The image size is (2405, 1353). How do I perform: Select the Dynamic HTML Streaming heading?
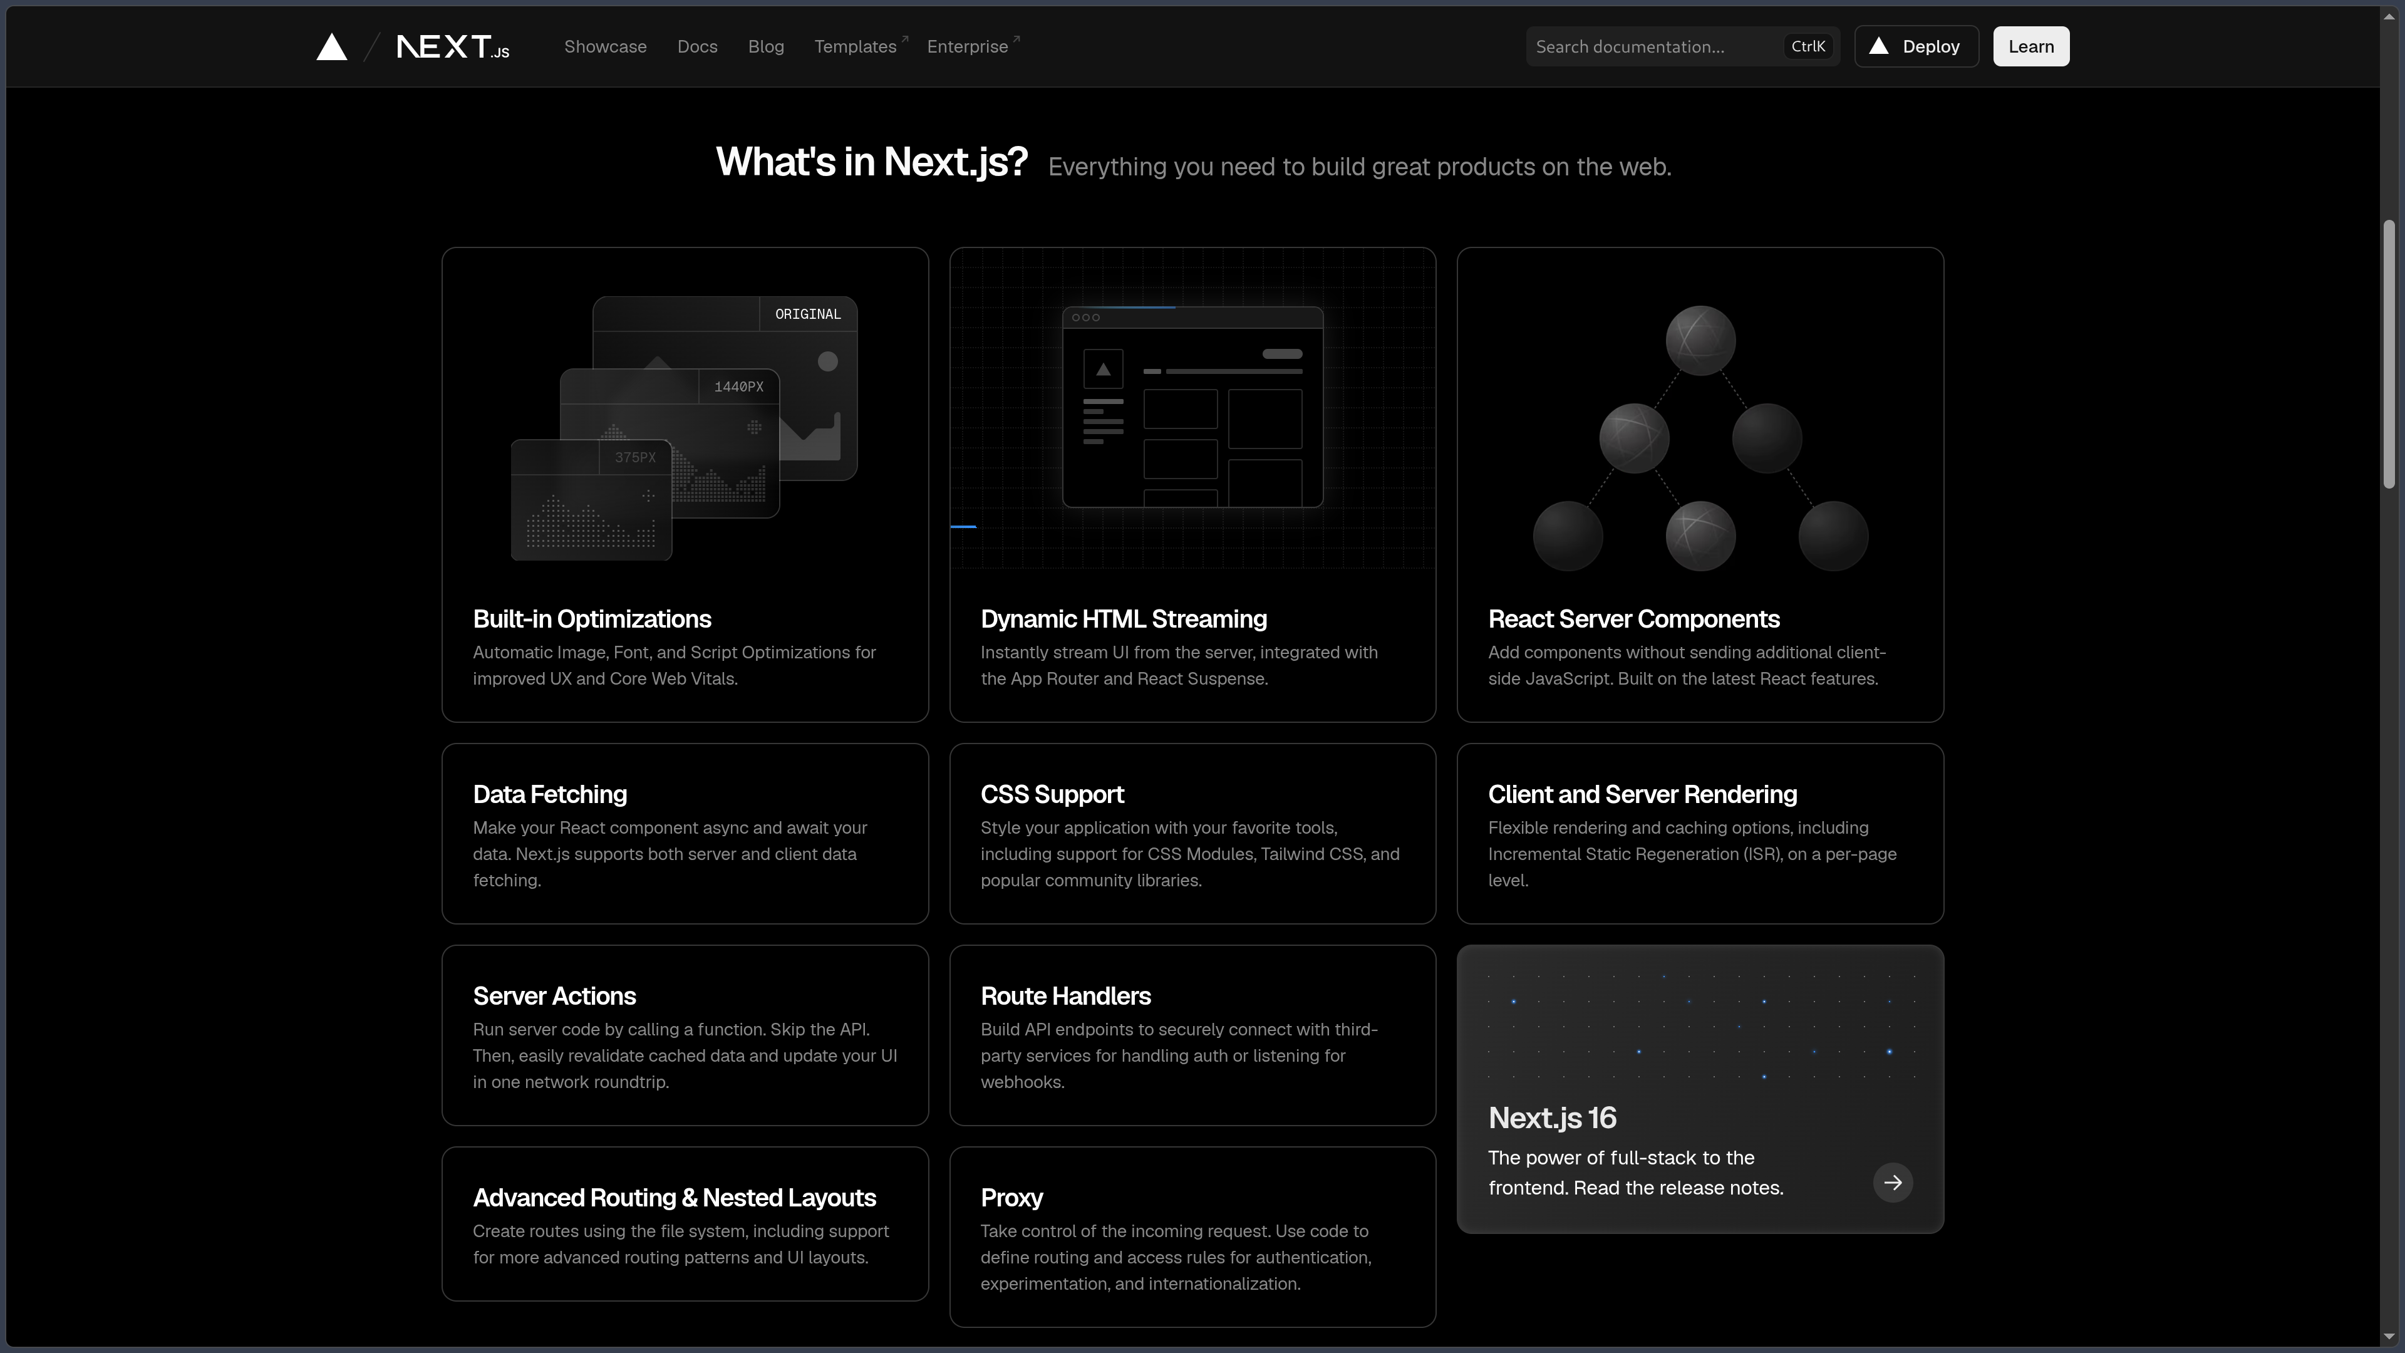click(x=1123, y=619)
